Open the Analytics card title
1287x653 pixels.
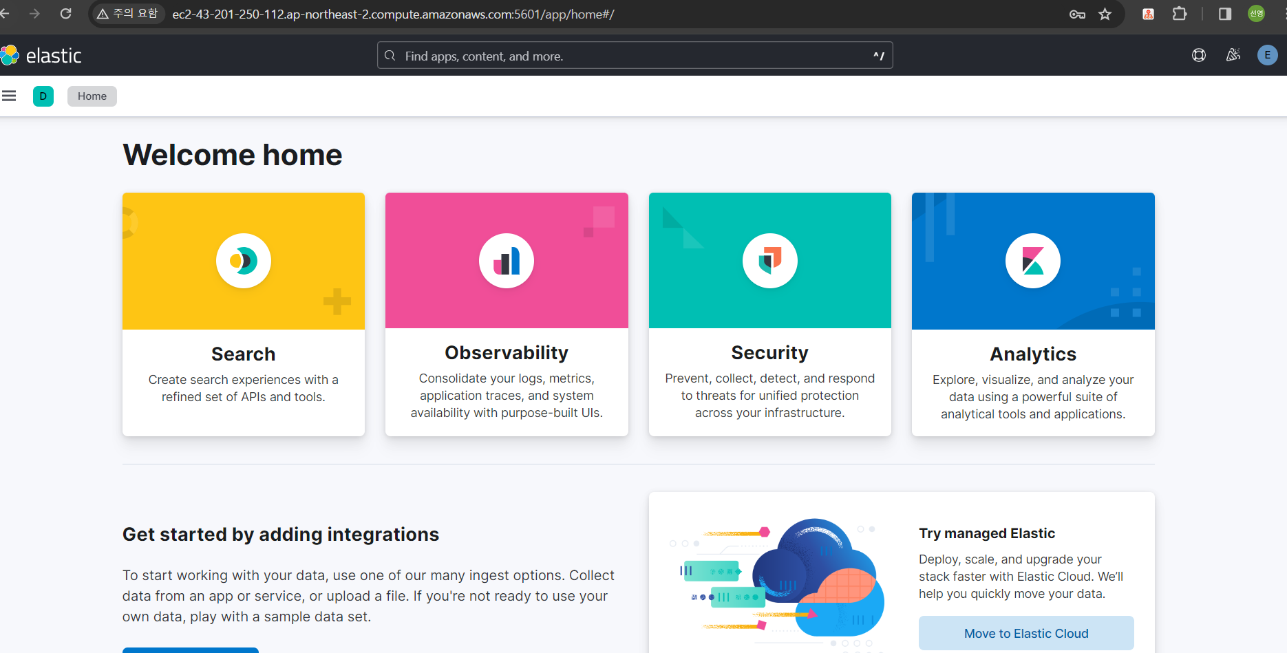[x=1033, y=354]
